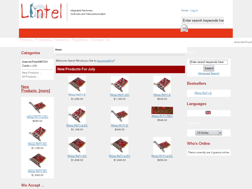Click the Rhino R1T1-E product image
This screenshot has height=189, width=252.
pos(119,115)
